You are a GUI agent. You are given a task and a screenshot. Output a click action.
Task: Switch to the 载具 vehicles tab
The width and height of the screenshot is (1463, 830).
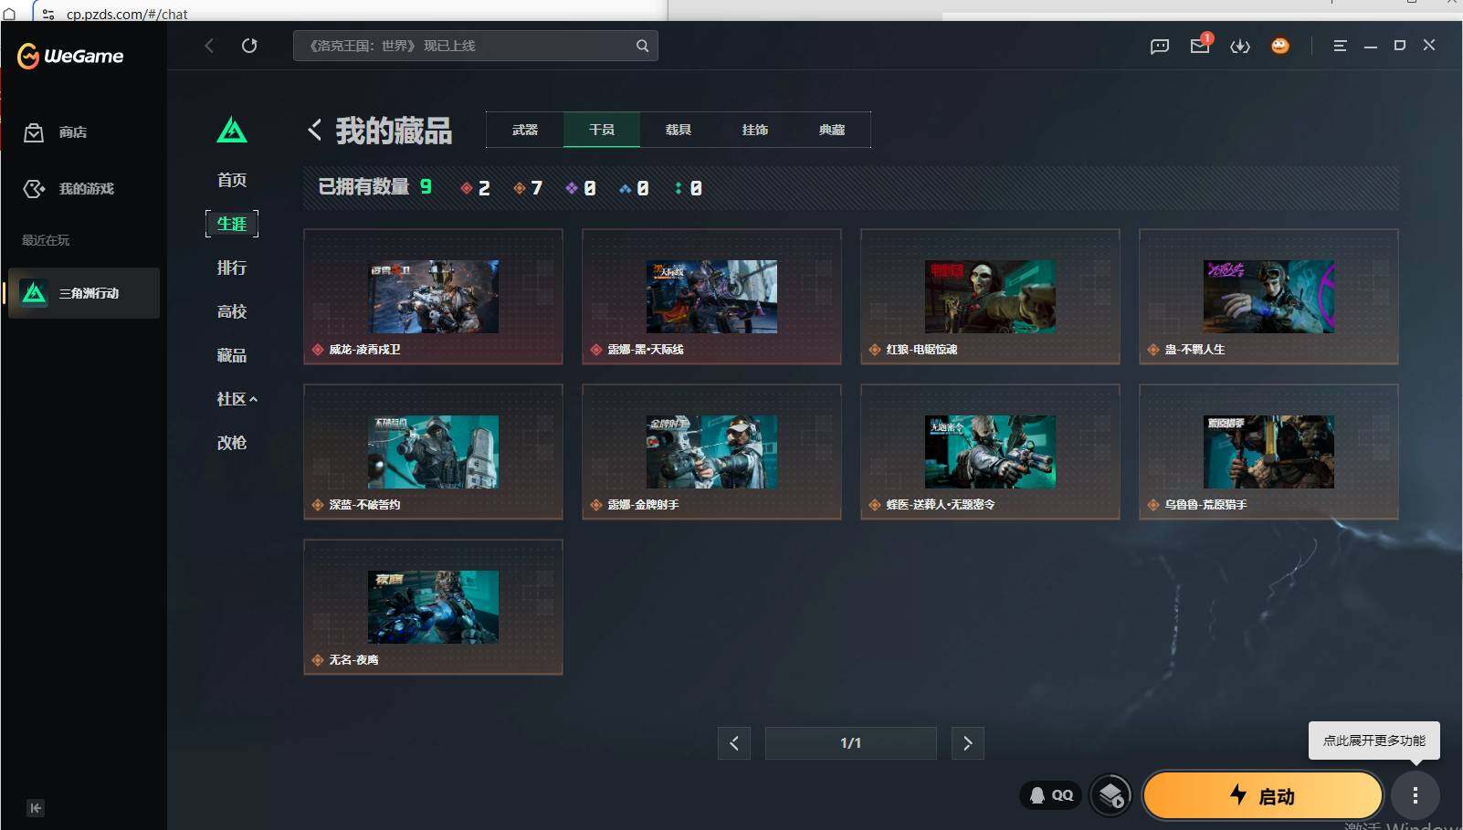pos(679,130)
